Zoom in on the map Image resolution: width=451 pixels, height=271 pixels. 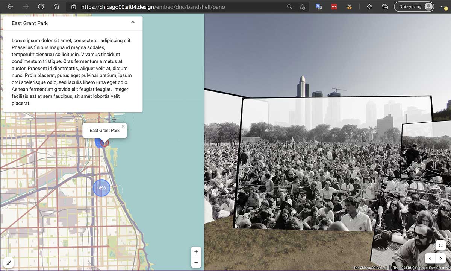pyautogui.click(x=196, y=252)
